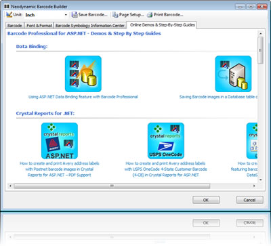The image size is (271, 246).
Task: Maximize the Barcode Builder window
Action: [x=251, y=7]
